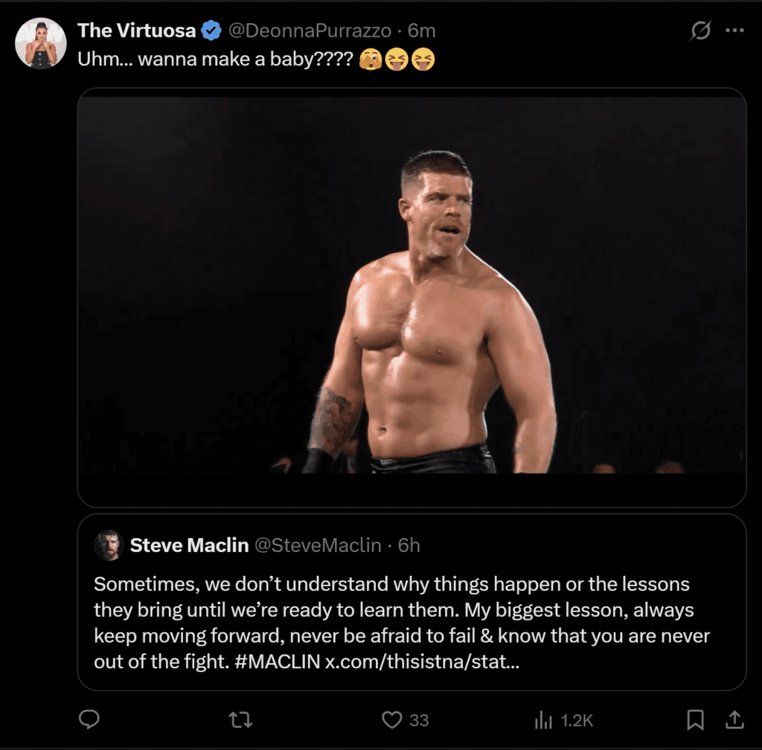Like the tweet showing 33 likes
Image resolution: width=762 pixels, height=750 pixels.
pos(390,719)
